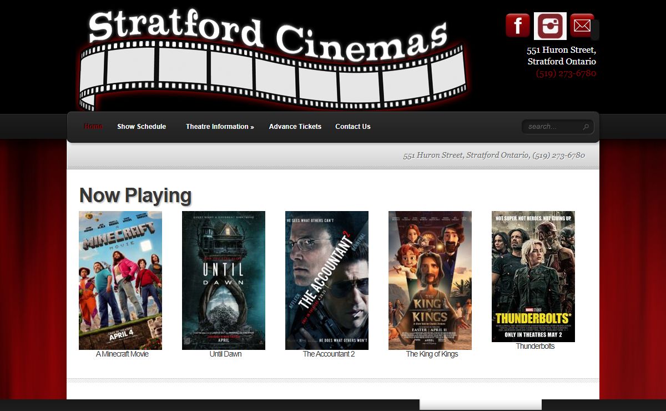Click the white 551 Huron Street header address

point(562,56)
